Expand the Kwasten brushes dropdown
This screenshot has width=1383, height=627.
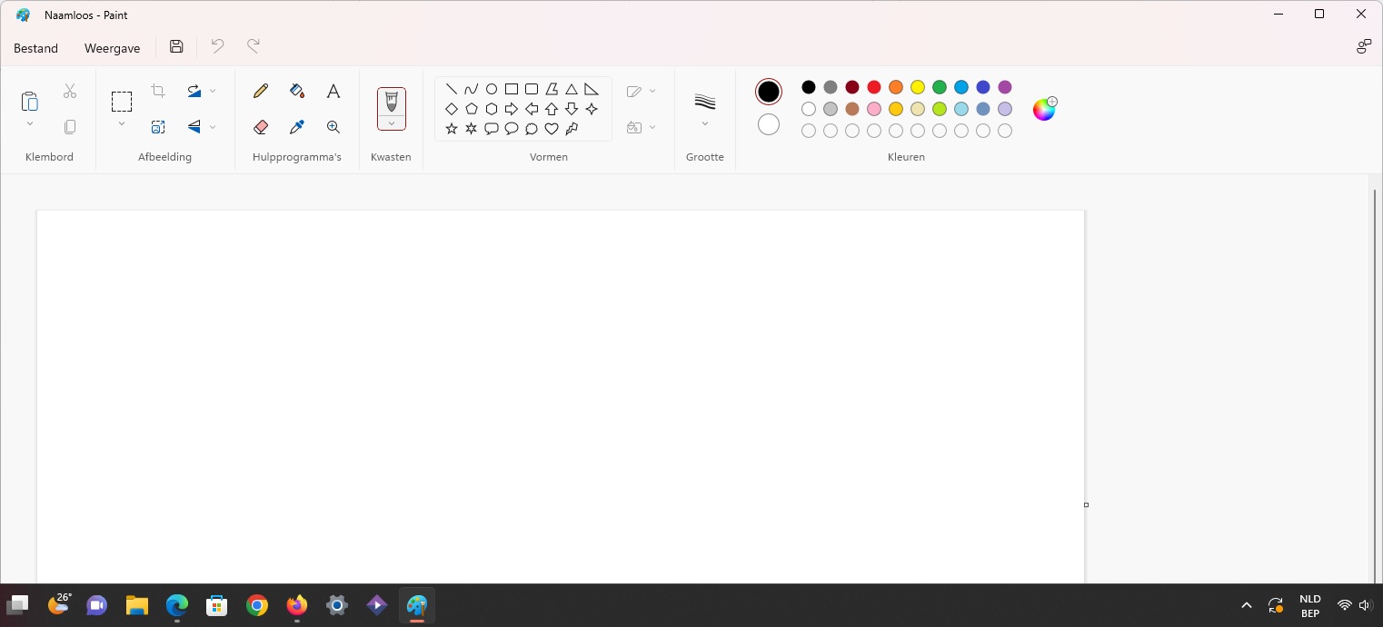pos(392,123)
